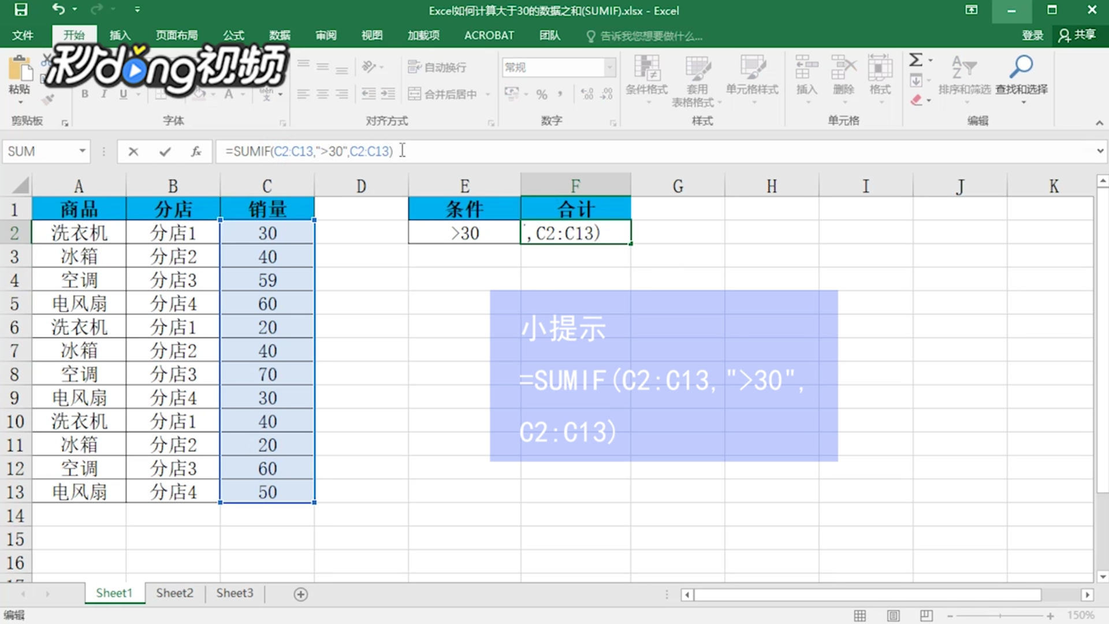Click Increase Indent icon

[388, 94]
